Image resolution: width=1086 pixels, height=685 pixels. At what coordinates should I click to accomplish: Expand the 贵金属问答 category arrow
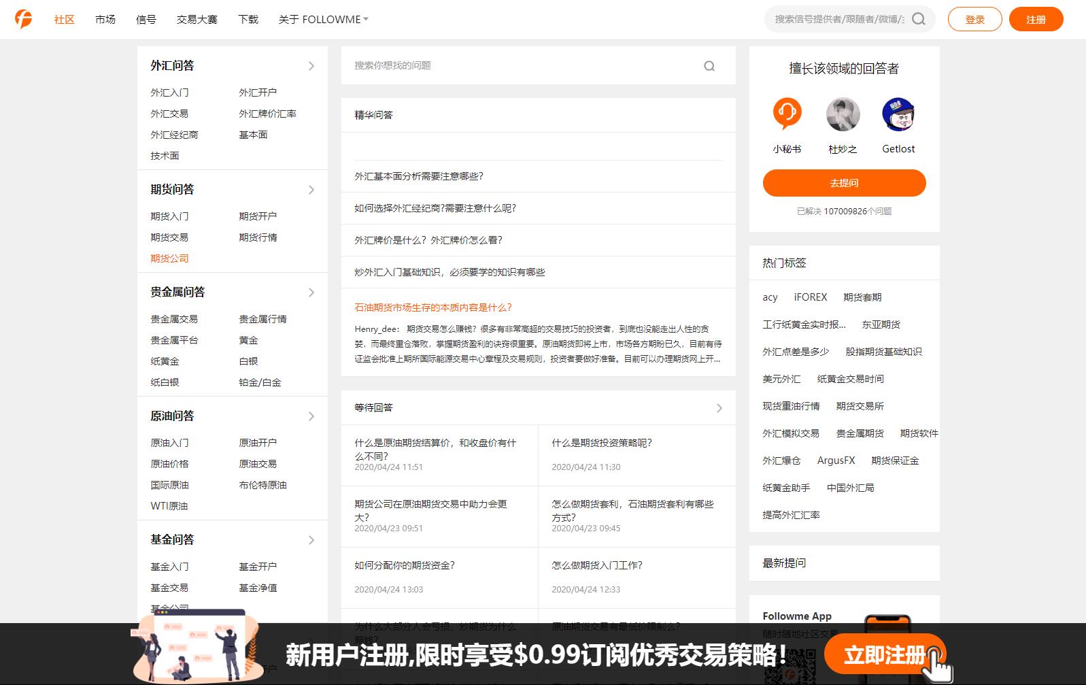(x=311, y=293)
